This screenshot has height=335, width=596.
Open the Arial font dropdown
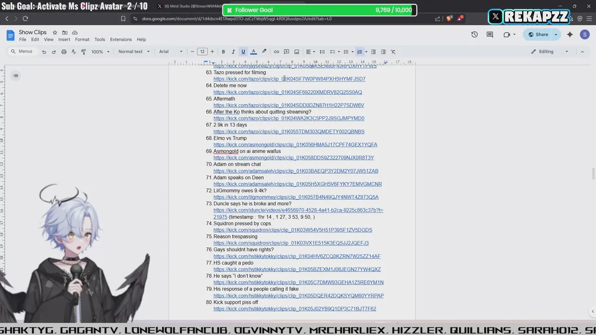click(x=171, y=52)
